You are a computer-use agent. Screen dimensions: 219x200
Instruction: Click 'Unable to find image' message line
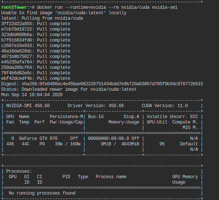[64, 13]
